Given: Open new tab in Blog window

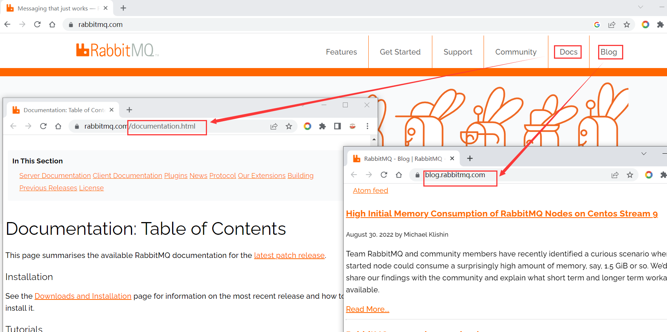Looking at the screenshot, I should [x=470, y=158].
